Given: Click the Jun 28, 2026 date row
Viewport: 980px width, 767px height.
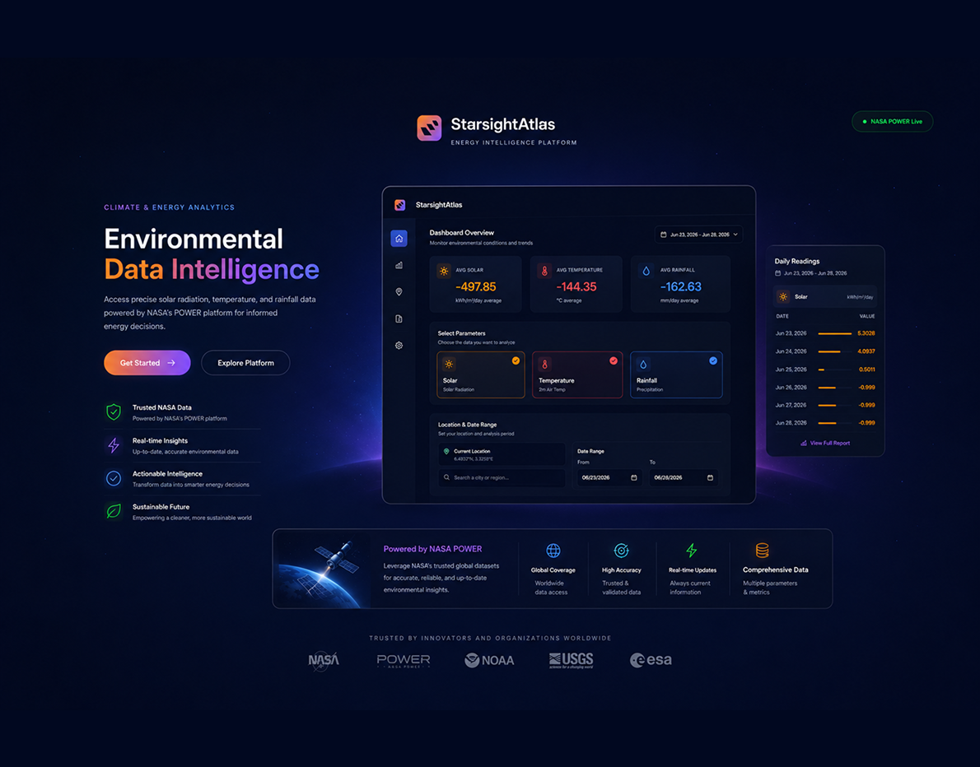Looking at the screenshot, I should click(825, 424).
